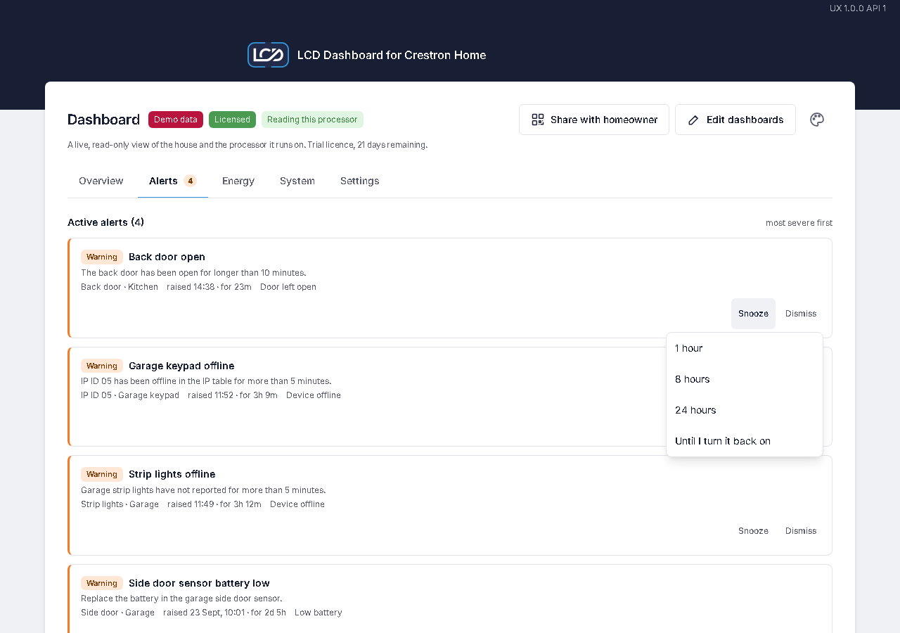Click the Licensed badge
Image resolution: width=900 pixels, height=633 pixels.
232,120
